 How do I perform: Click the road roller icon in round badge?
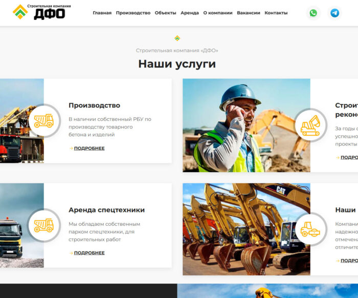coord(310,229)
